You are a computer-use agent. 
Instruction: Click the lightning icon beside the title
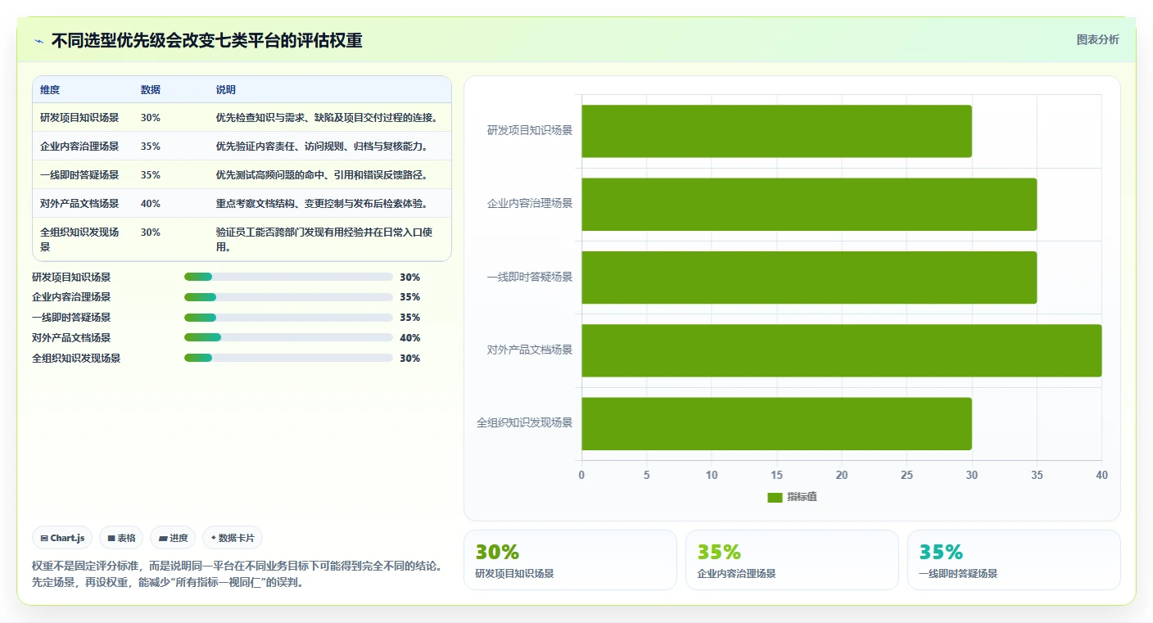39,41
